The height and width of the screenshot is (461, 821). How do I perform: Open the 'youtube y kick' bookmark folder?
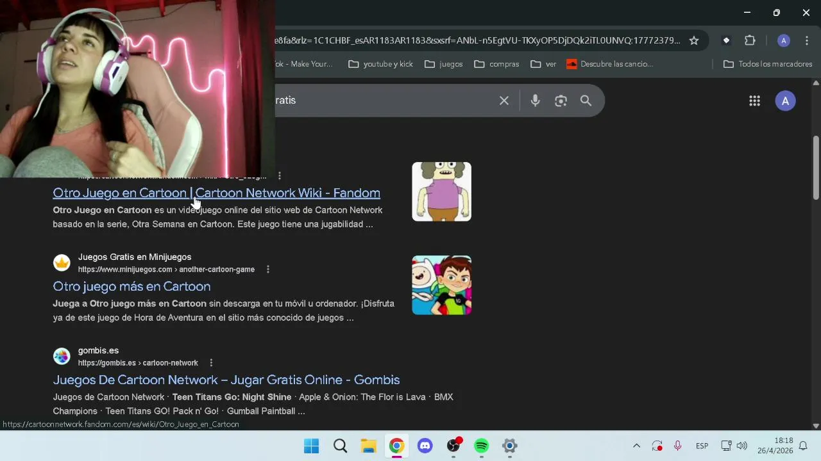[380, 64]
